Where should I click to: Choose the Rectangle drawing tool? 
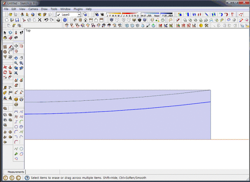pos(5,47)
